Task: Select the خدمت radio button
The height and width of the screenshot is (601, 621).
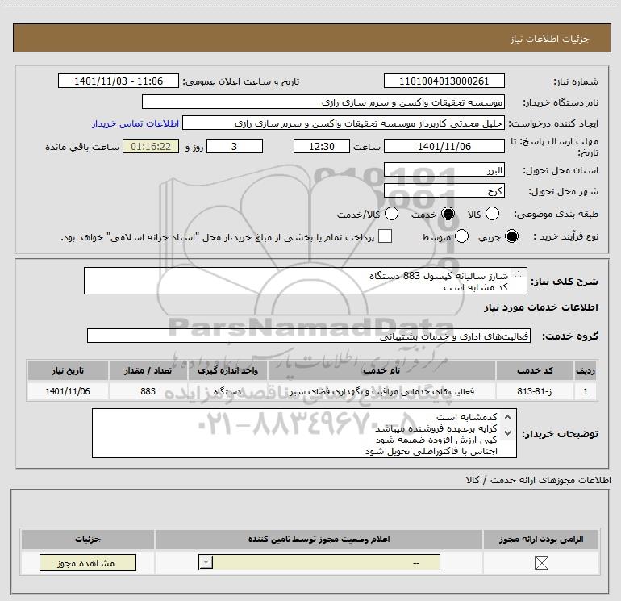Action: 448,214
